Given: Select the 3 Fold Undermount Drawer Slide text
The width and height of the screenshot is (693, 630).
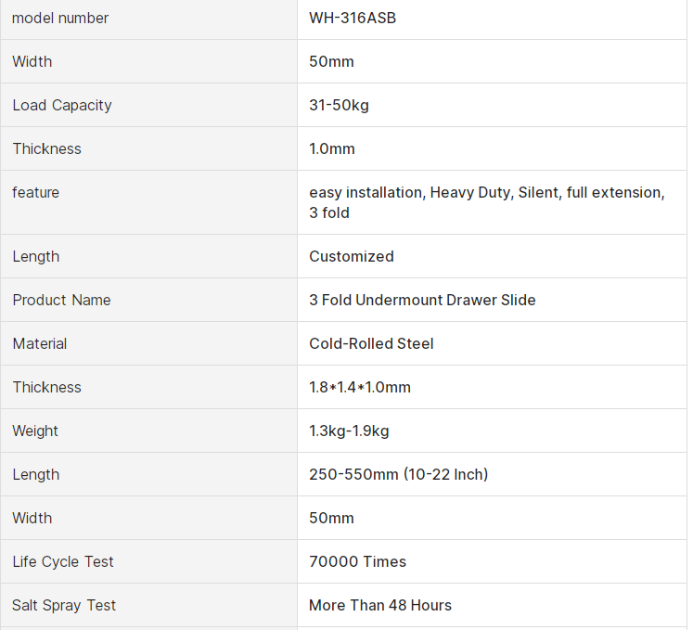Looking at the screenshot, I should pos(422,300).
